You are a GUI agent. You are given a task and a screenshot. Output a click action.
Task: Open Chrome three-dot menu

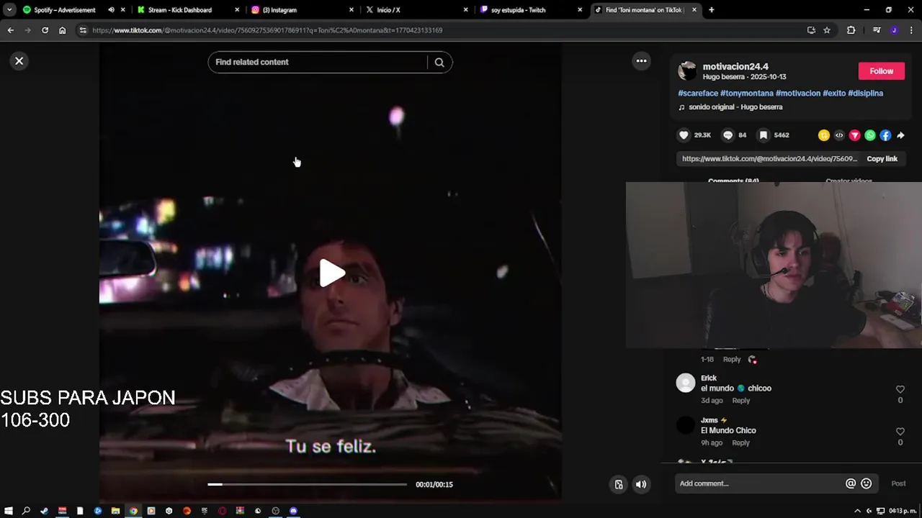coord(912,30)
